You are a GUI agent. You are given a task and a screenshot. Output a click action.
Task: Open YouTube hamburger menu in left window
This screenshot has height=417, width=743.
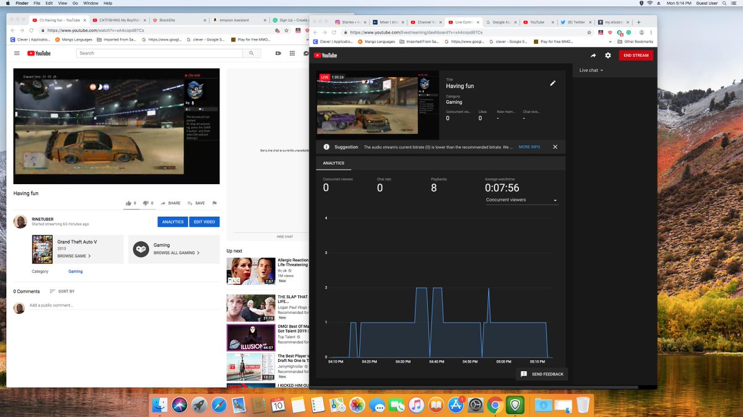[17, 53]
